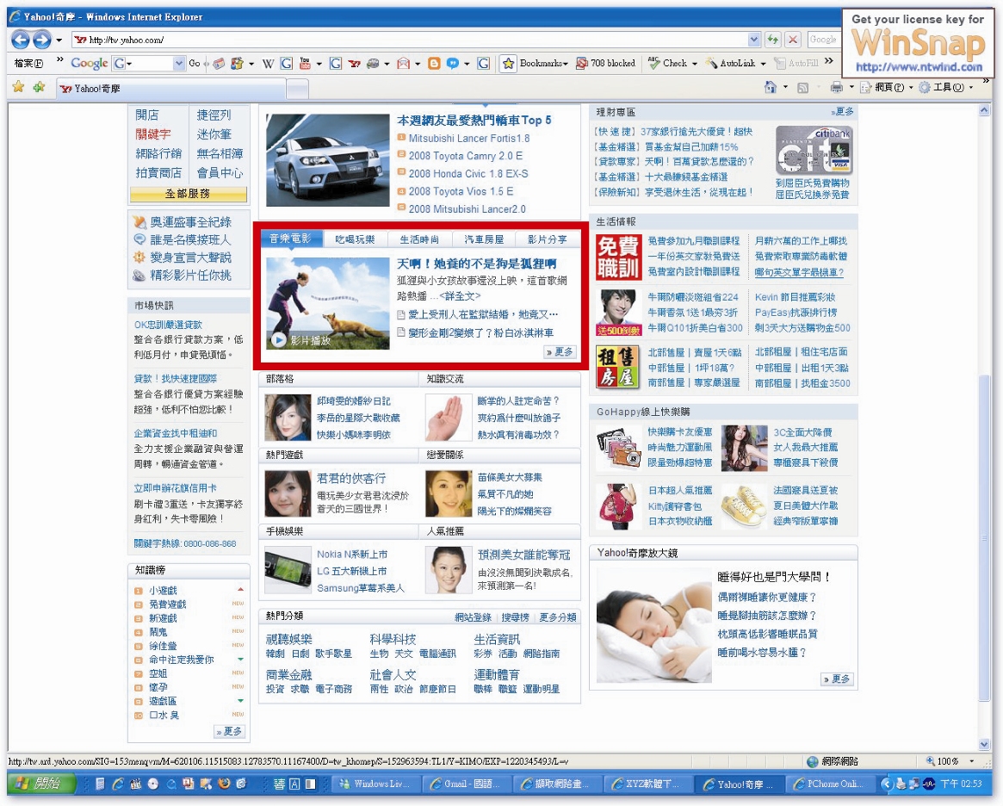Open a new blank browser tab
1003x806 pixels.
297,89
